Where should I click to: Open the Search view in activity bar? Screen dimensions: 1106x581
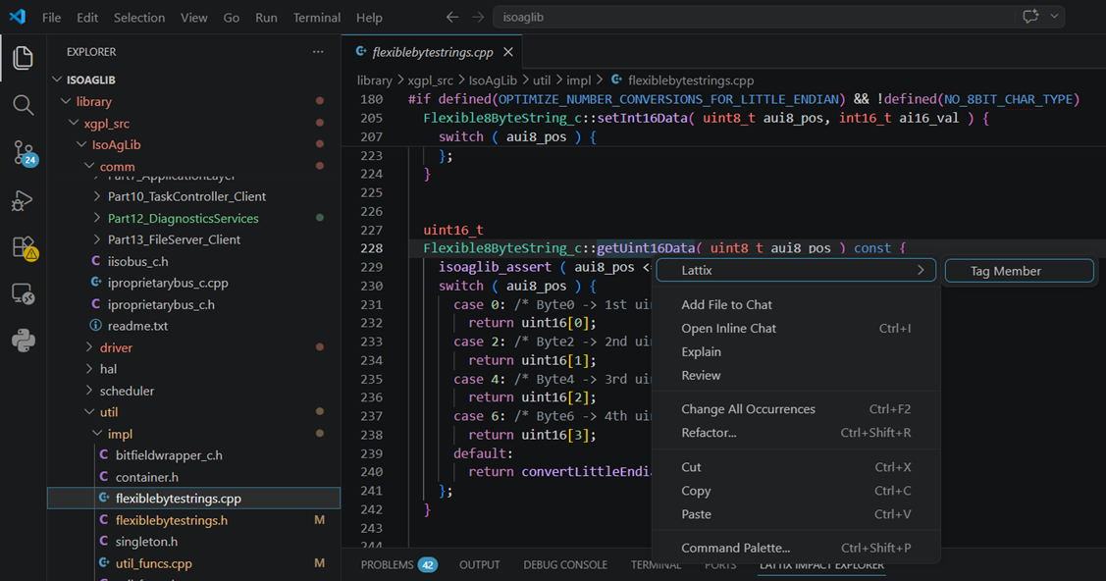pos(23,105)
